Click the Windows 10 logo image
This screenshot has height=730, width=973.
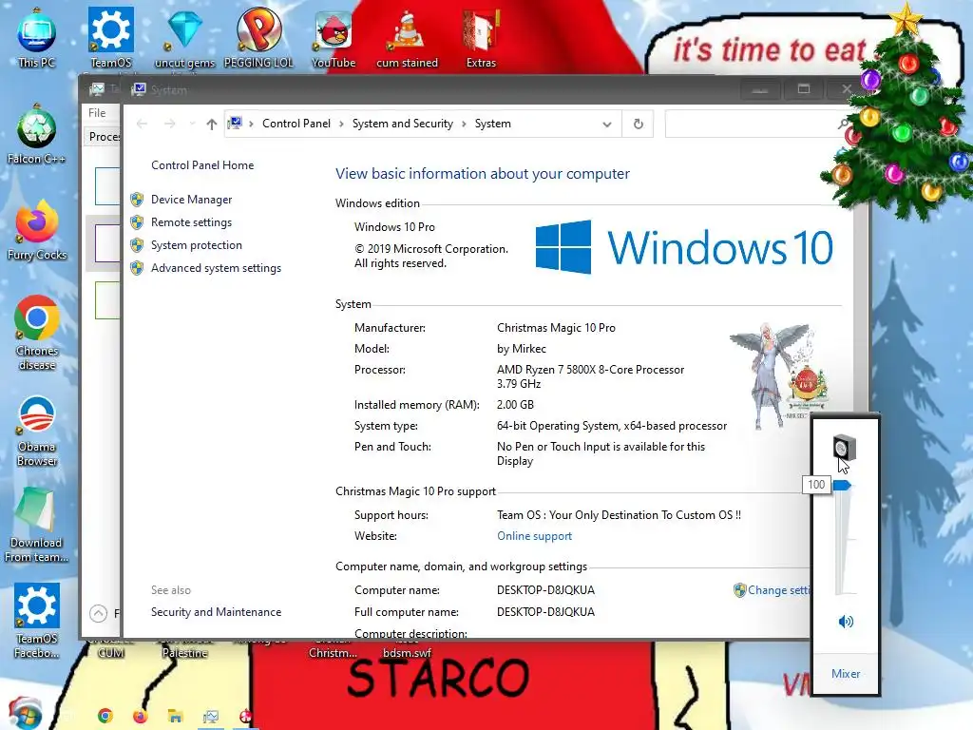[684, 247]
